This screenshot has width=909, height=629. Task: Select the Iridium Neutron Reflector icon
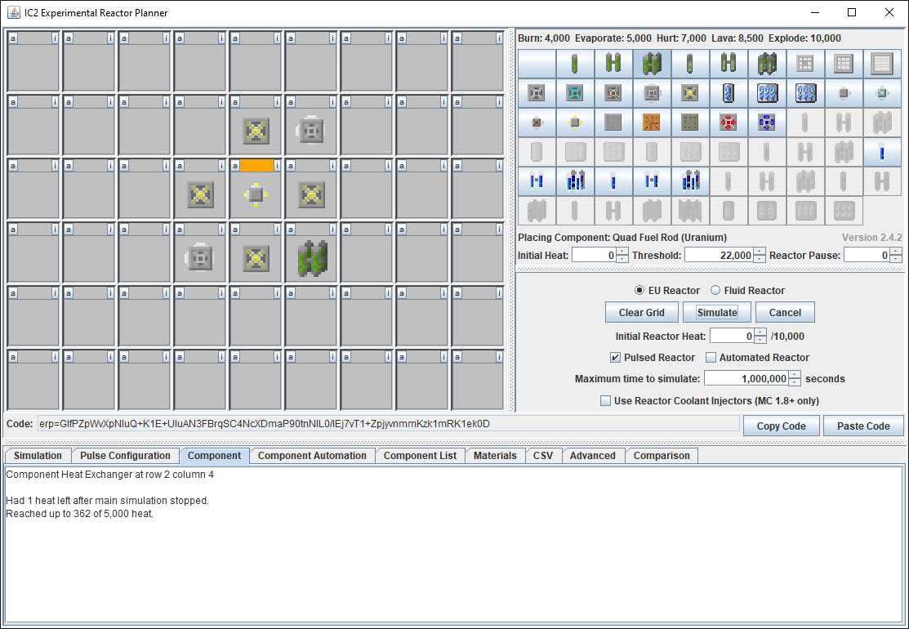pyautogui.click(x=882, y=64)
